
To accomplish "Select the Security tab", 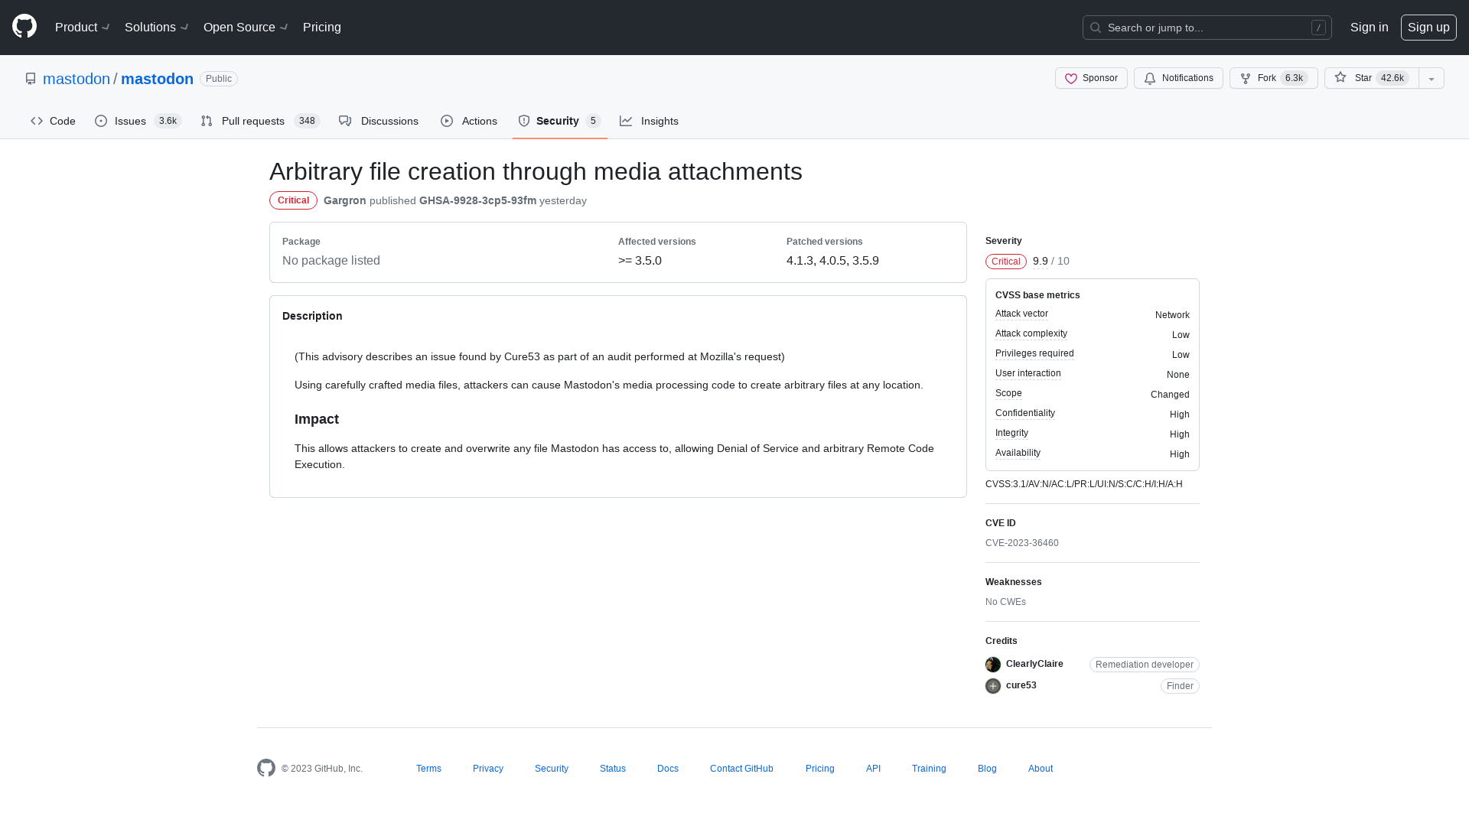I will click(x=559, y=121).
